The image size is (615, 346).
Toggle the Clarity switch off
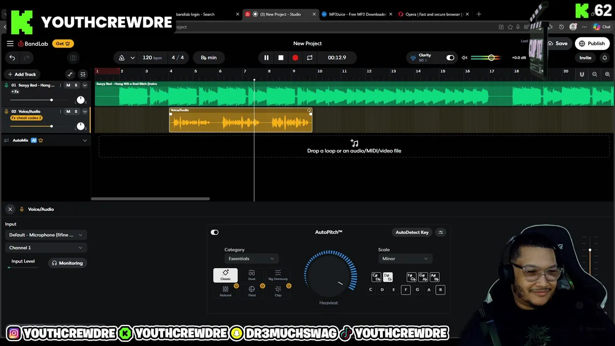click(x=450, y=58)
